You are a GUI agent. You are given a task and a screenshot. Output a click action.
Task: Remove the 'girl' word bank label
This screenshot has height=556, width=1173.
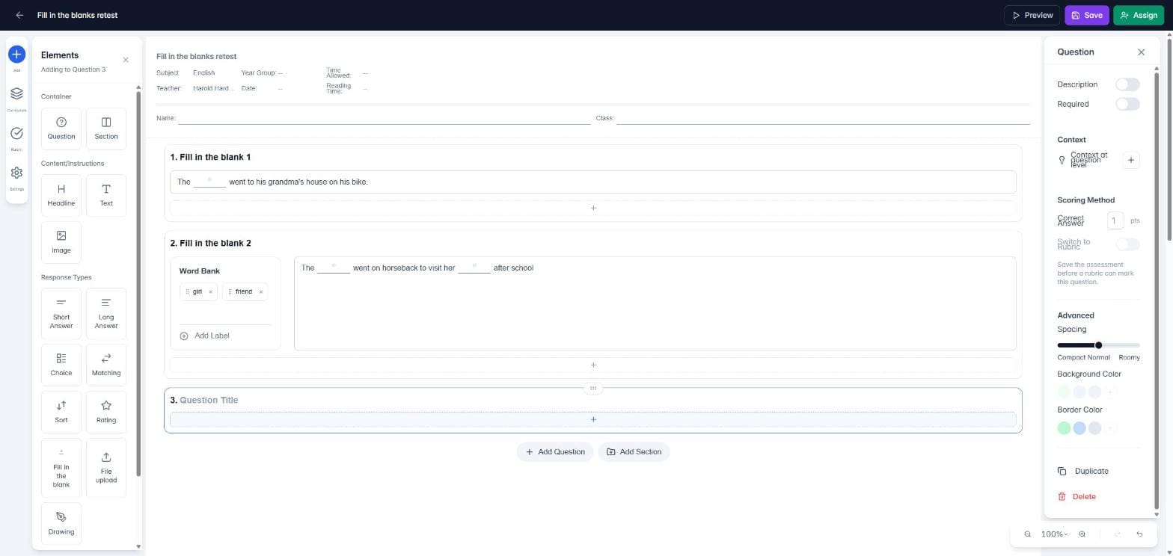[211, 292]
